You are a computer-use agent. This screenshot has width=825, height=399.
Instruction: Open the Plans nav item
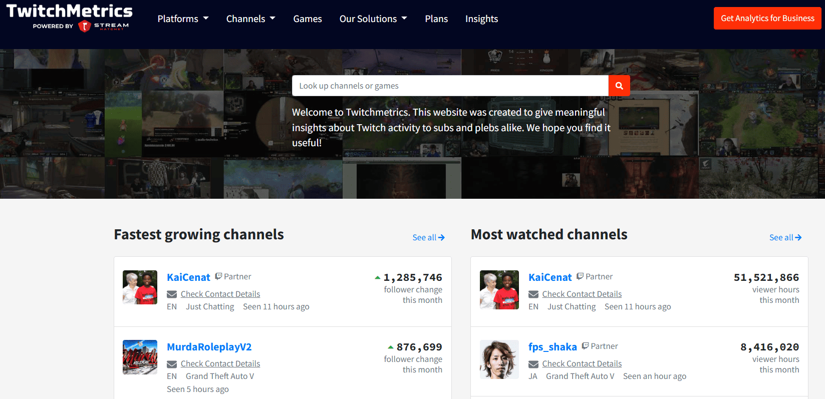(x=436, y=19)
